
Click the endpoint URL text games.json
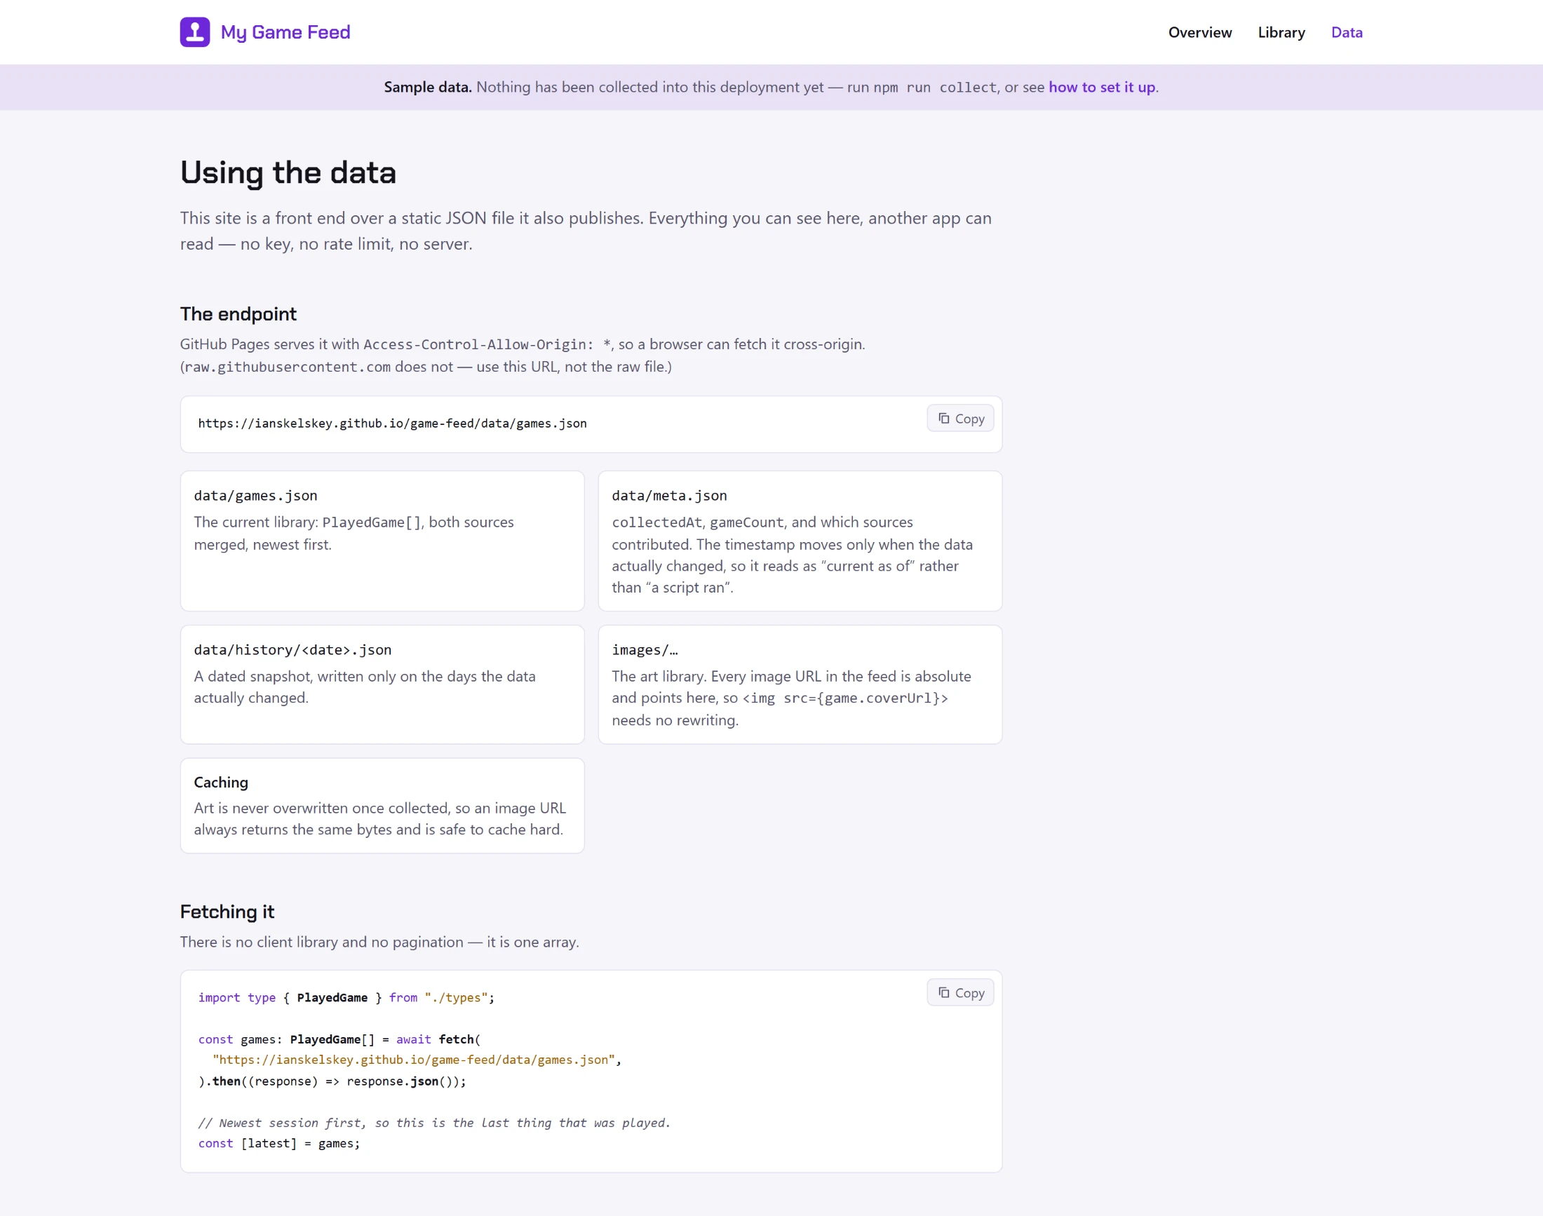(392, 424)
